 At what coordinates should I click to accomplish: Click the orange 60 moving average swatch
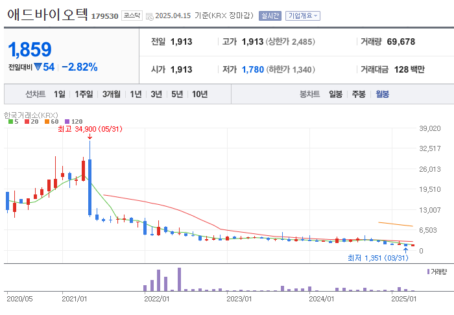pyautogui.click(x=47, y=122)
